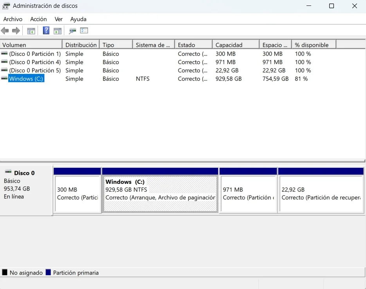Click the 929,58 GB capacity cell

[229, 79]
